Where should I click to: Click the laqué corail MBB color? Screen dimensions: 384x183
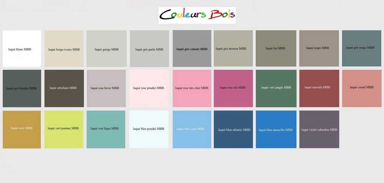coord(361,88)
